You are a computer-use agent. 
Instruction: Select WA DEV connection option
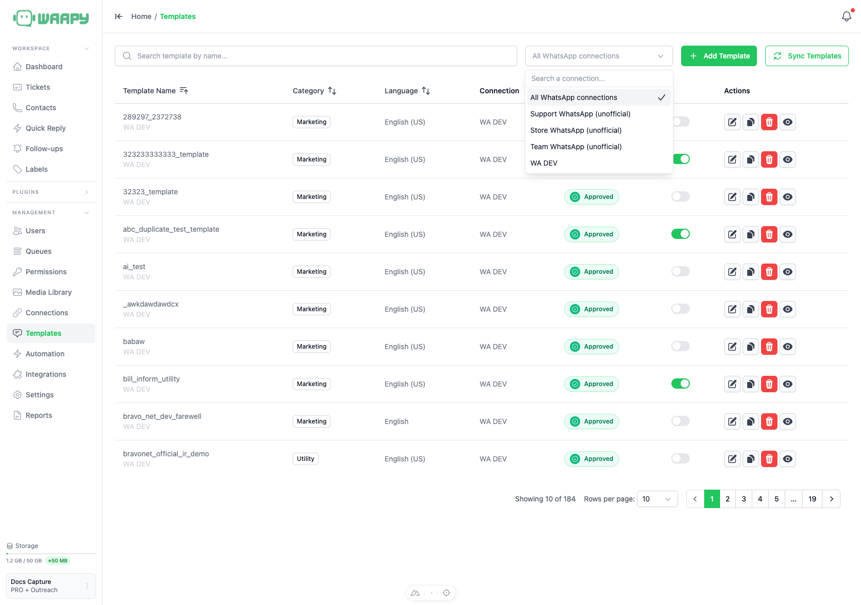tap(599, 163)
